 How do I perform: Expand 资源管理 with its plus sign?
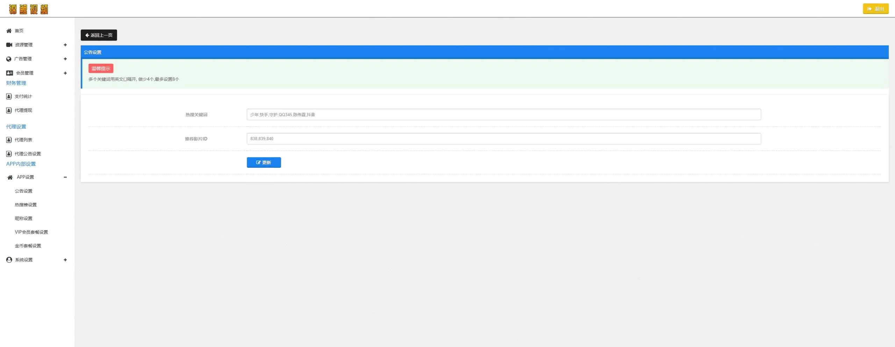coord(65,45)
